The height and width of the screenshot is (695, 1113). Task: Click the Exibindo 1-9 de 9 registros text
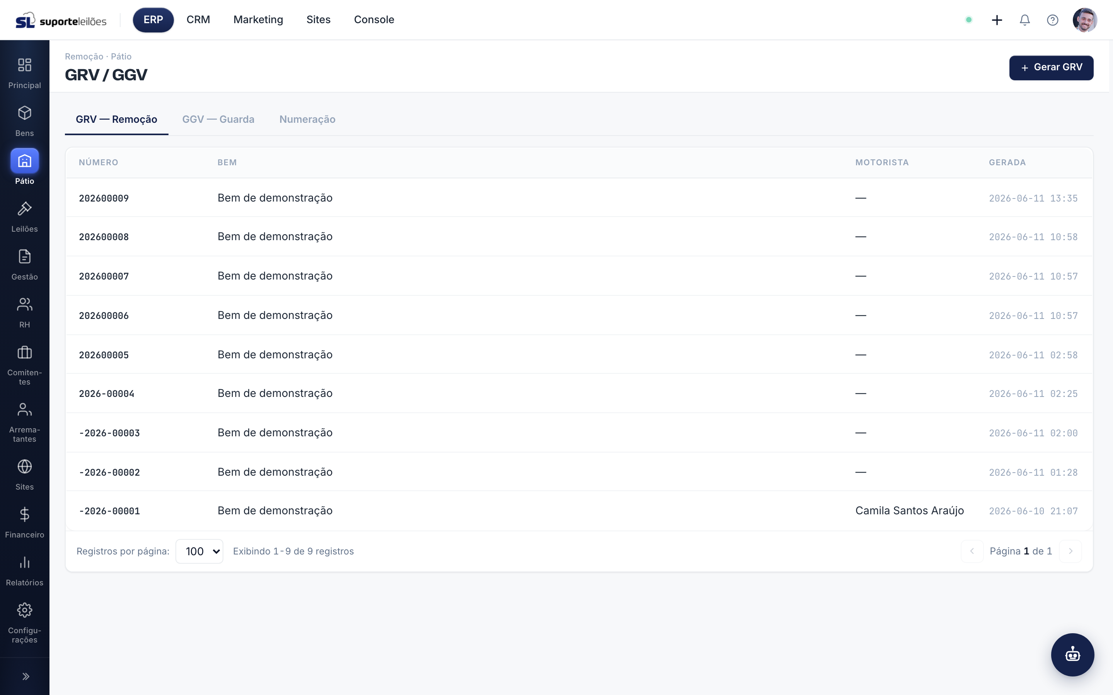click(293, 551)
